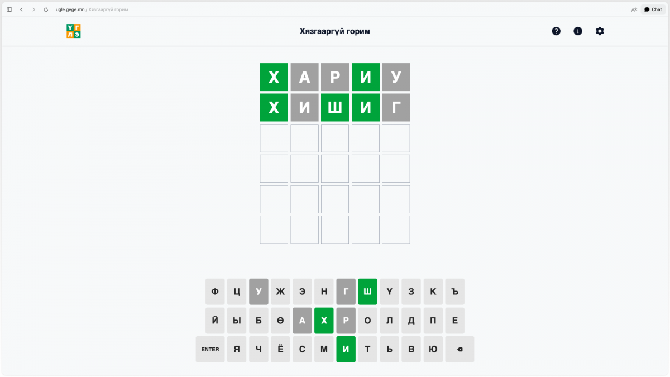Open the reader text size icon
Viewport: 670px width, 377px height.
pos(634,9)
